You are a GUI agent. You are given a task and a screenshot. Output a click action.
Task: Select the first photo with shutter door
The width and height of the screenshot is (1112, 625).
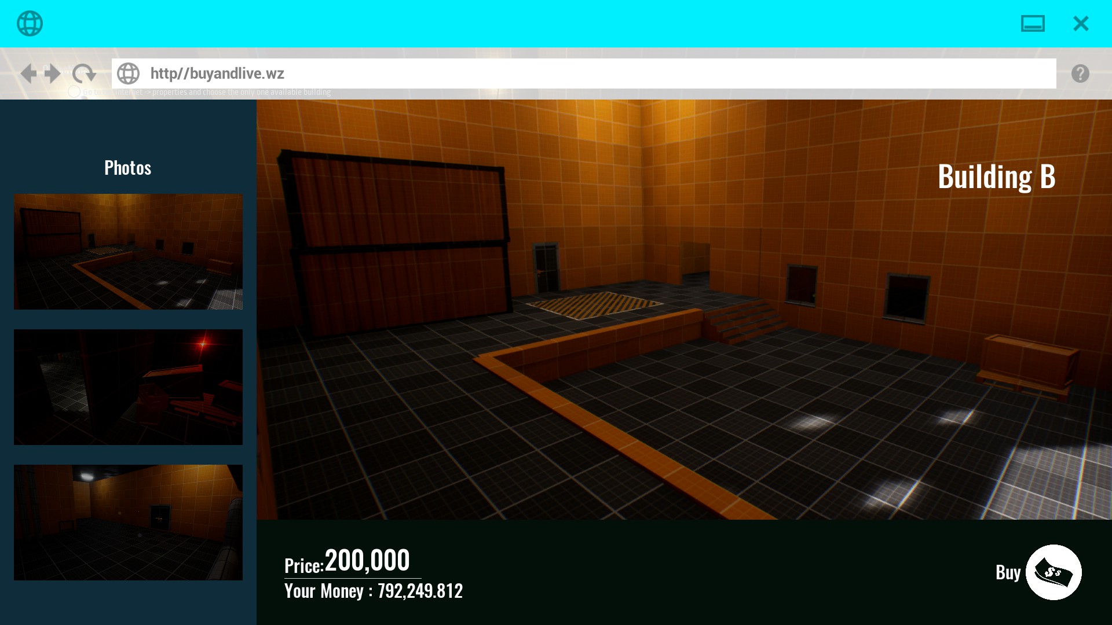tap(128, 252)
